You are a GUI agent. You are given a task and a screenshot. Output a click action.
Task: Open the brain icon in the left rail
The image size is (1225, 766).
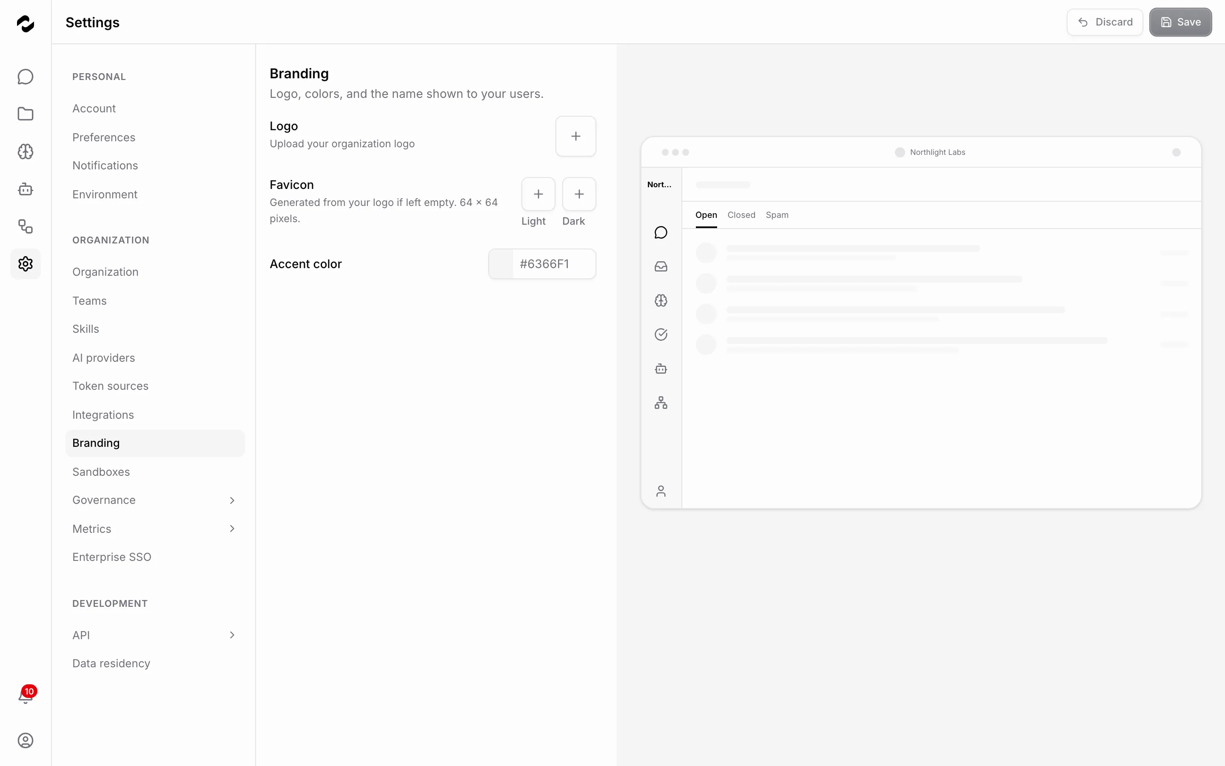click(26, 151)
